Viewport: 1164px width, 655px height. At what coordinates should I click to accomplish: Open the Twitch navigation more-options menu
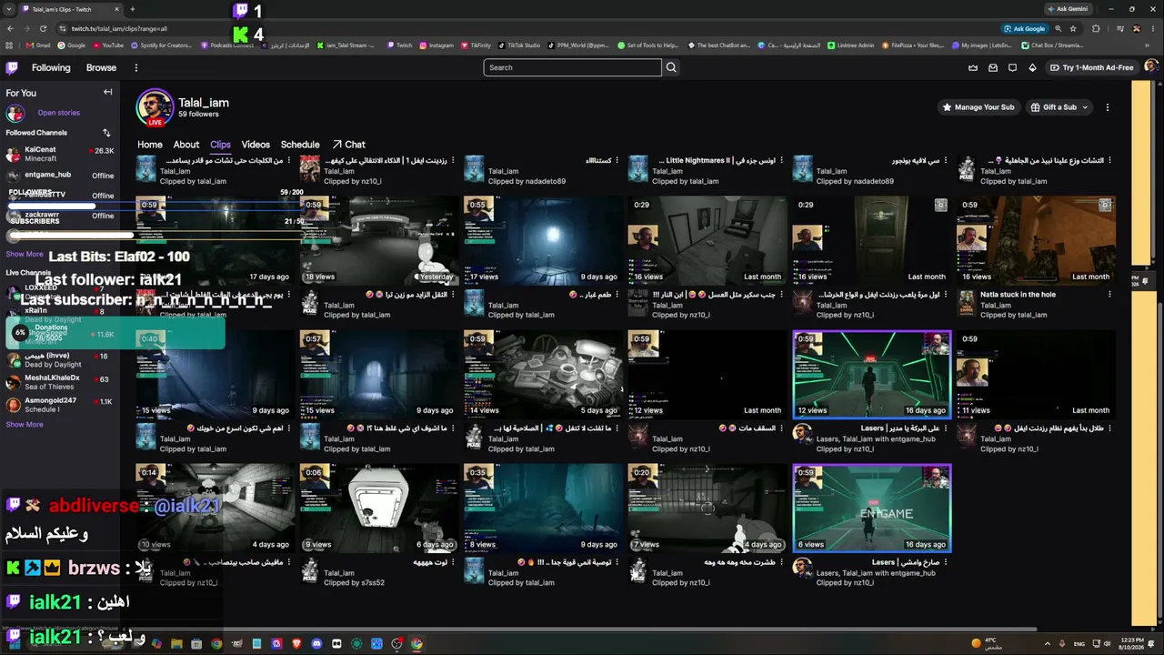136,67
